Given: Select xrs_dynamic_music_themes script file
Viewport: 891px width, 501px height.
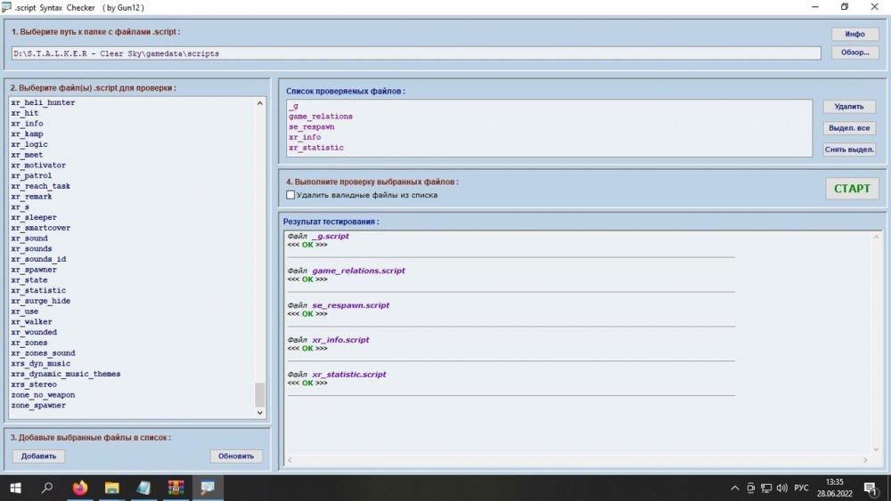Looking at the screenshot, I should tap(66, 374).
